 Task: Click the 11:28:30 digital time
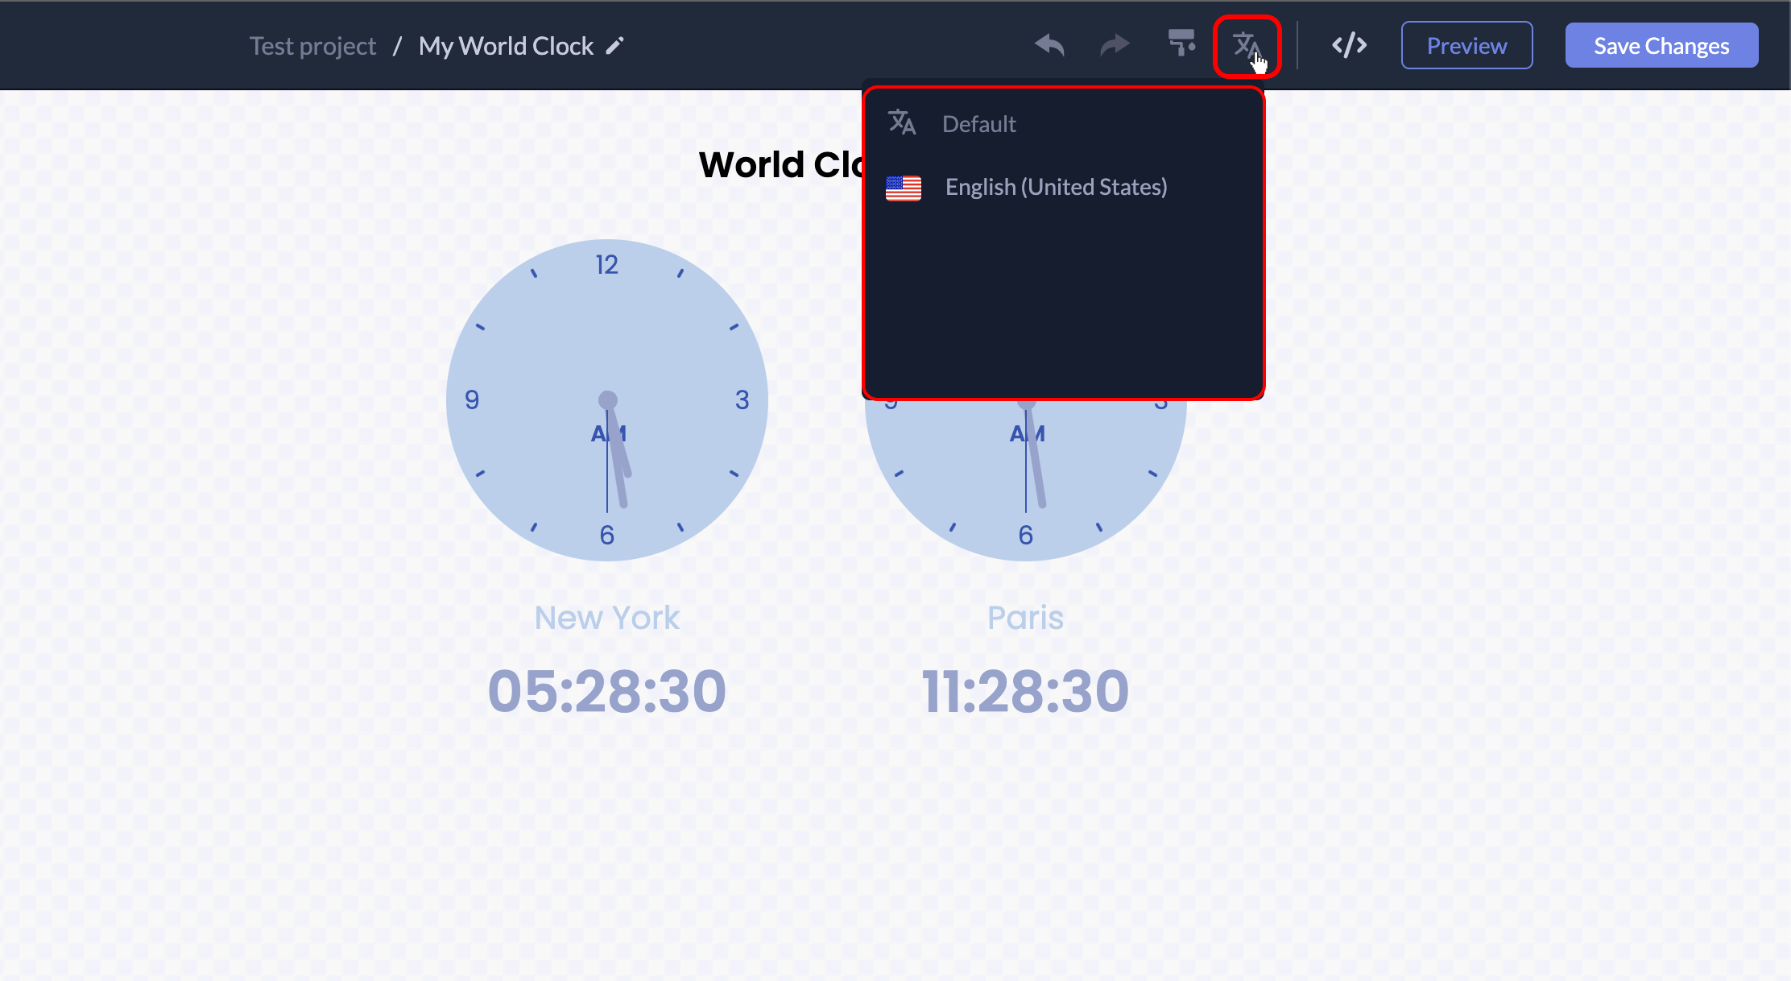tap(1025, 691)
